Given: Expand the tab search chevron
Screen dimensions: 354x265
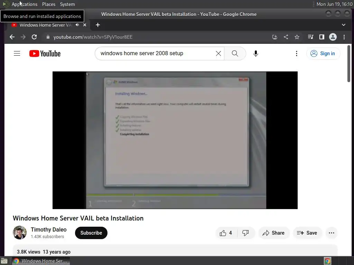Looking at the screenshot, I should coord(343,25).
